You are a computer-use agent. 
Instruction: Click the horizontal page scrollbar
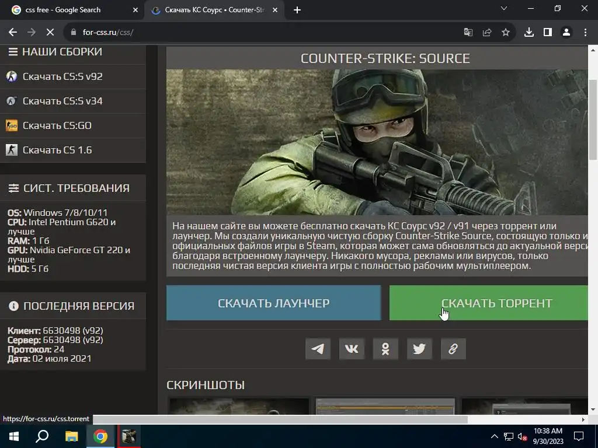click(x=280, y=419)
